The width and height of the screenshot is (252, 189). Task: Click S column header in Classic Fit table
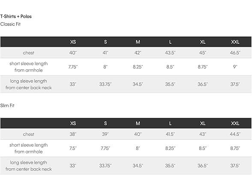105,42
